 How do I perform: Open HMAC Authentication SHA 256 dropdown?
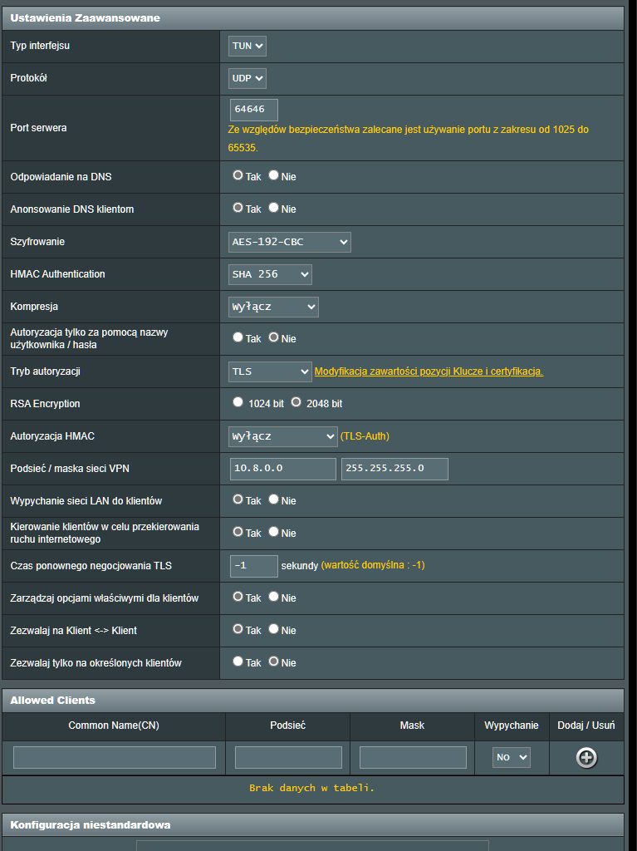click(270, 274)
